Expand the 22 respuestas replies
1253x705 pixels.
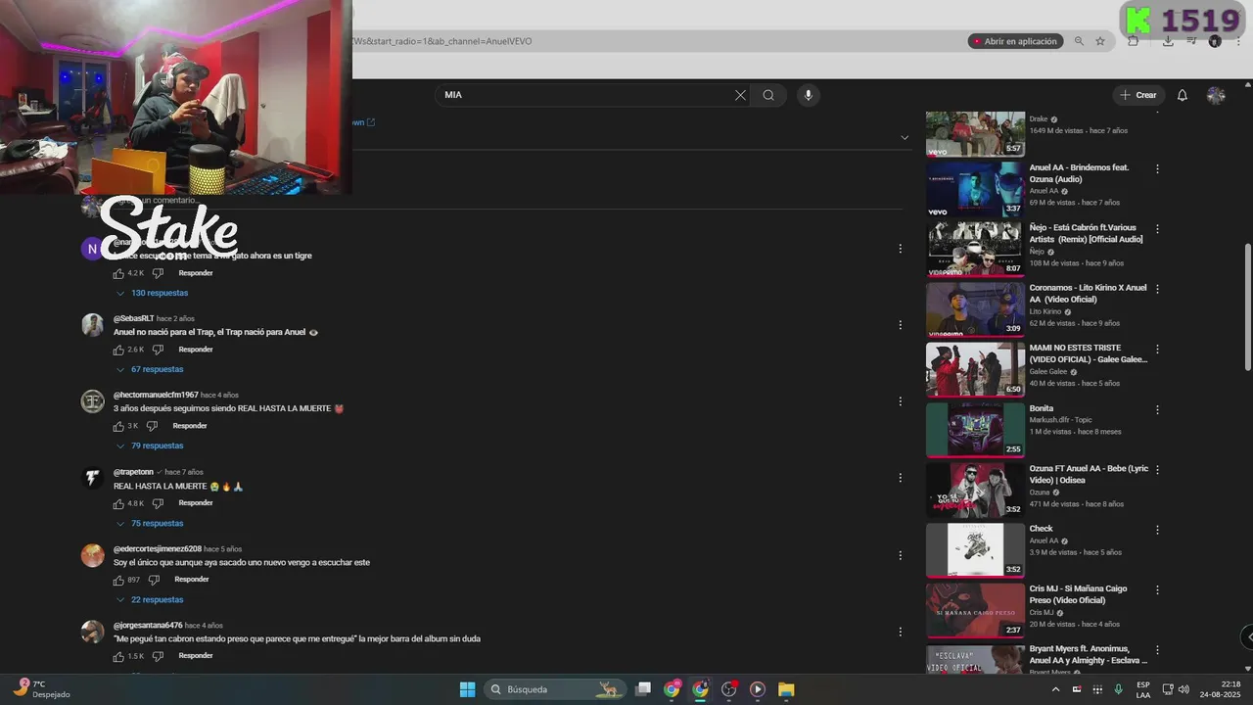[150, 599]
